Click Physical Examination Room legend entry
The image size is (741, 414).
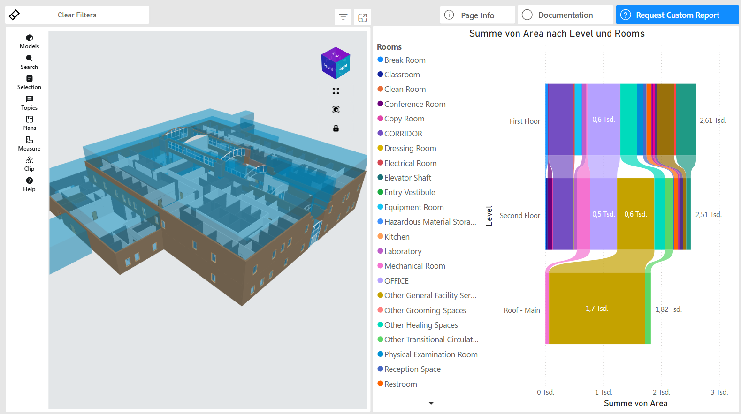(428, 354)
